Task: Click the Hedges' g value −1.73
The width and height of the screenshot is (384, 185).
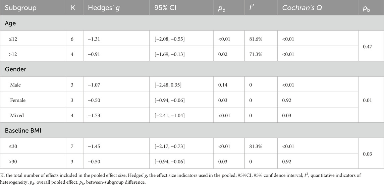Action: [97, 115]
